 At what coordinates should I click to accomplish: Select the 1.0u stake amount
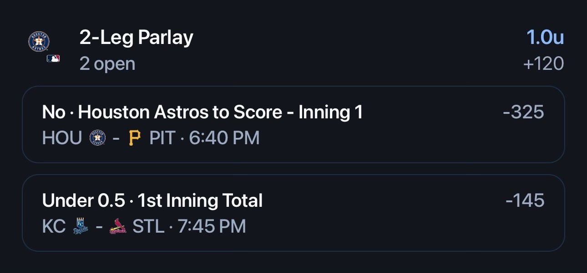(x=545, y=38)
